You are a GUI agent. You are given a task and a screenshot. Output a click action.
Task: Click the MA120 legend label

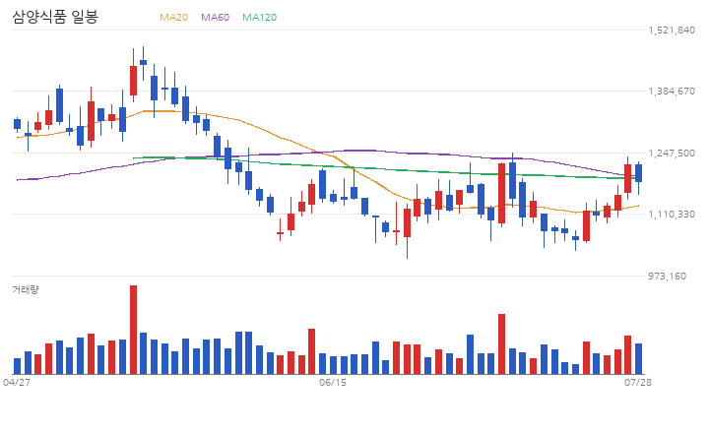(260, 17)
